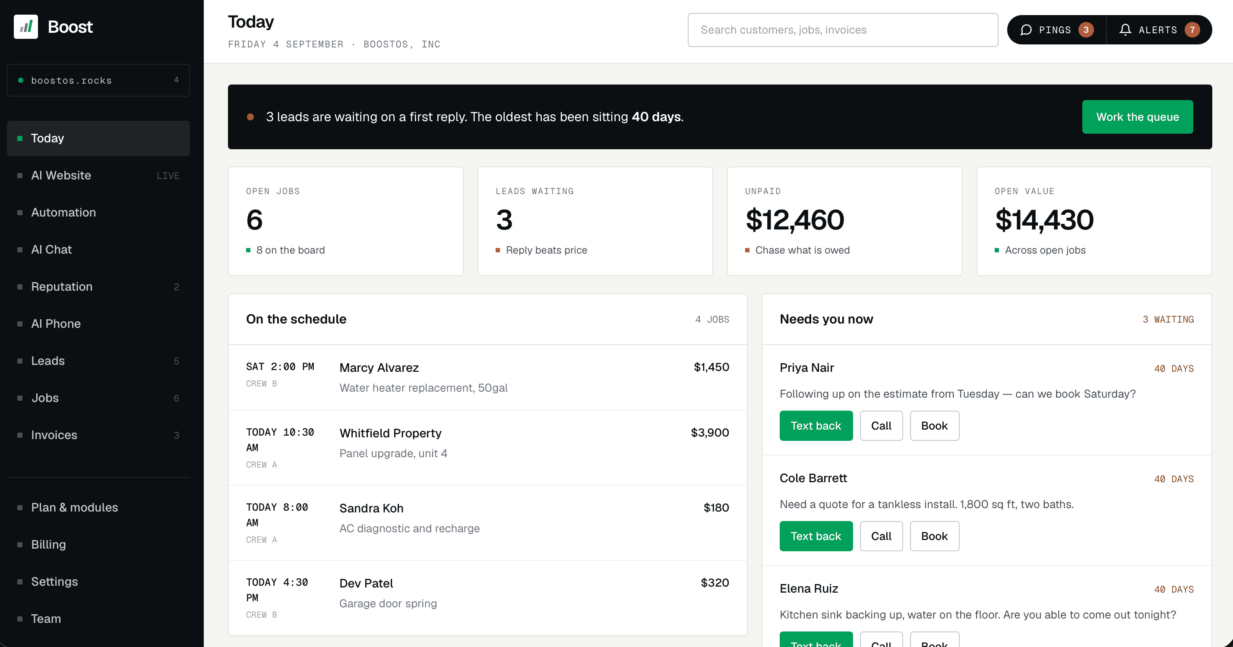The image size is (1233, 647).
Task: Open the Open Value $14,430 card
Action: point(1094,221)
